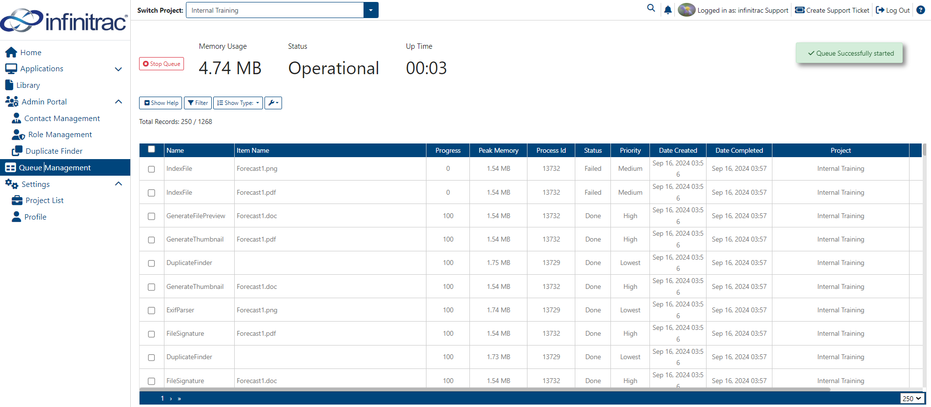Click the Home house icon
The height and width of the screenshot is (407, 931).
pos(11,52)
